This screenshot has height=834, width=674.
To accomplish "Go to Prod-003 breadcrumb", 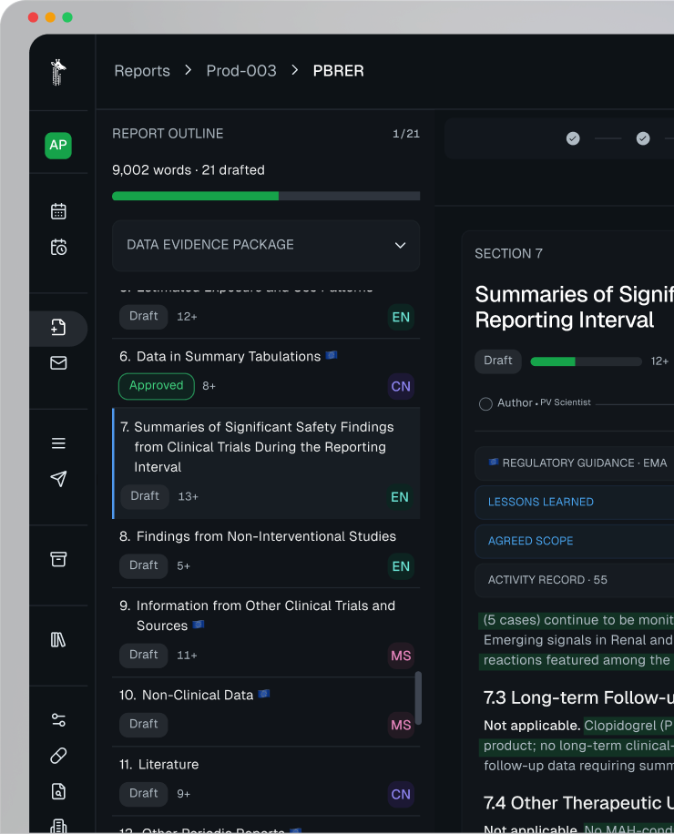I will pos(241,71).
